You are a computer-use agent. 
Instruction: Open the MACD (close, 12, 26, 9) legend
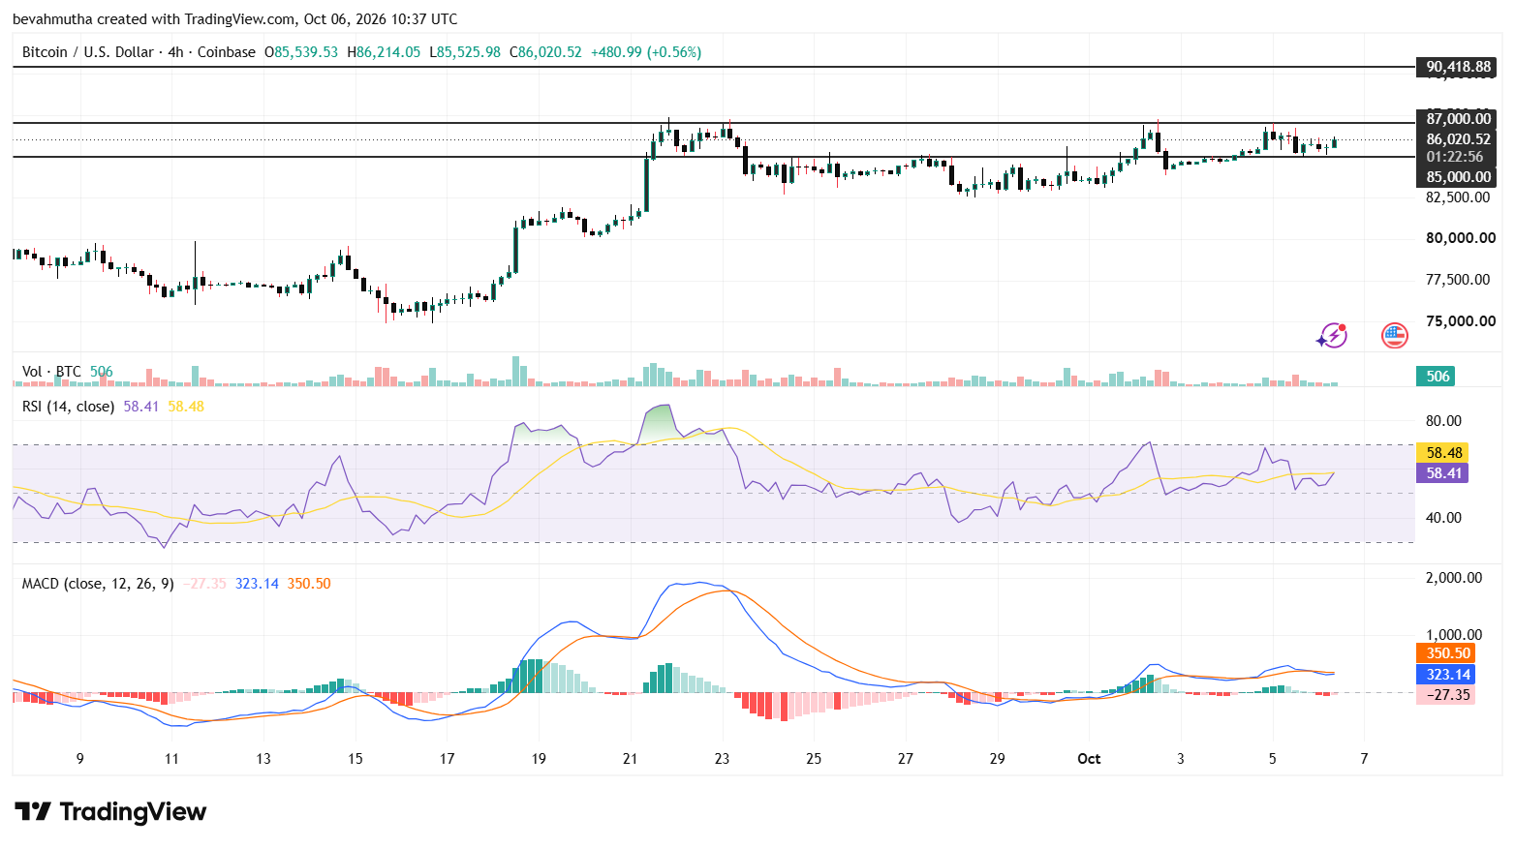click(98, 584)
